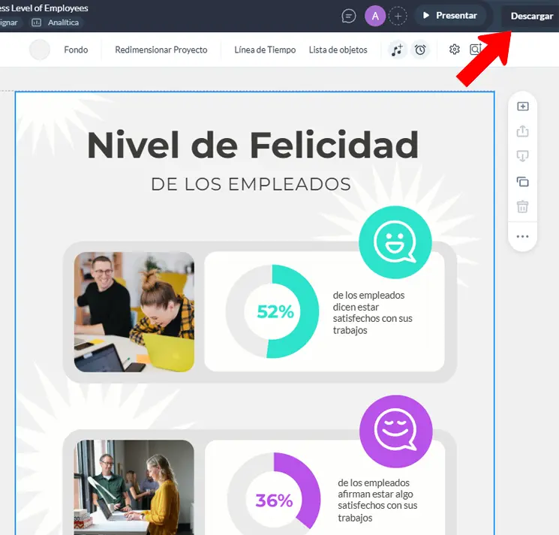Select the DE LOS EMPLEADOS subtitle

(251, 185)
